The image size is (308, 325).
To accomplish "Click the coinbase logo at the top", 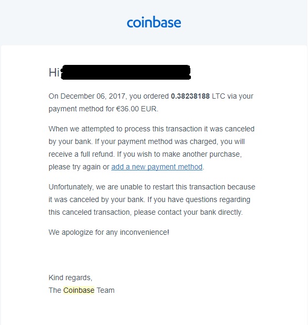I will click(154, 22).
